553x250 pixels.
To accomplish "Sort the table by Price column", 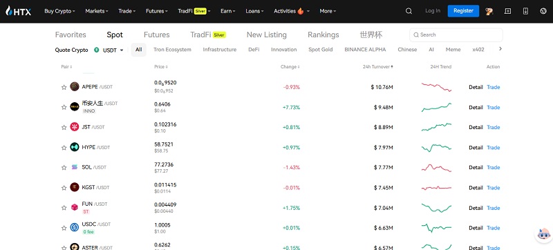I will (161, 66).
